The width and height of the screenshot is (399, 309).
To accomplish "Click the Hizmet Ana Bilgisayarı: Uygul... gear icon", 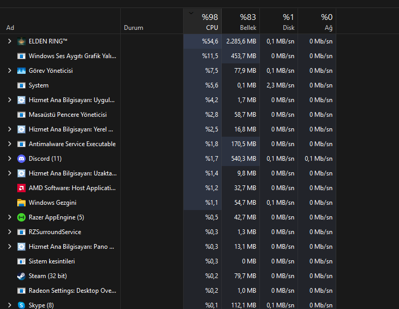I will (x=21, y=100).
